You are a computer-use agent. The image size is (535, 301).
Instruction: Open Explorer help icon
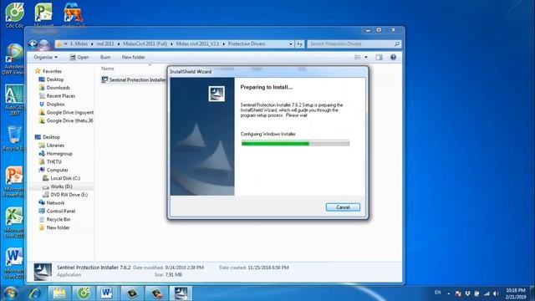393,58
